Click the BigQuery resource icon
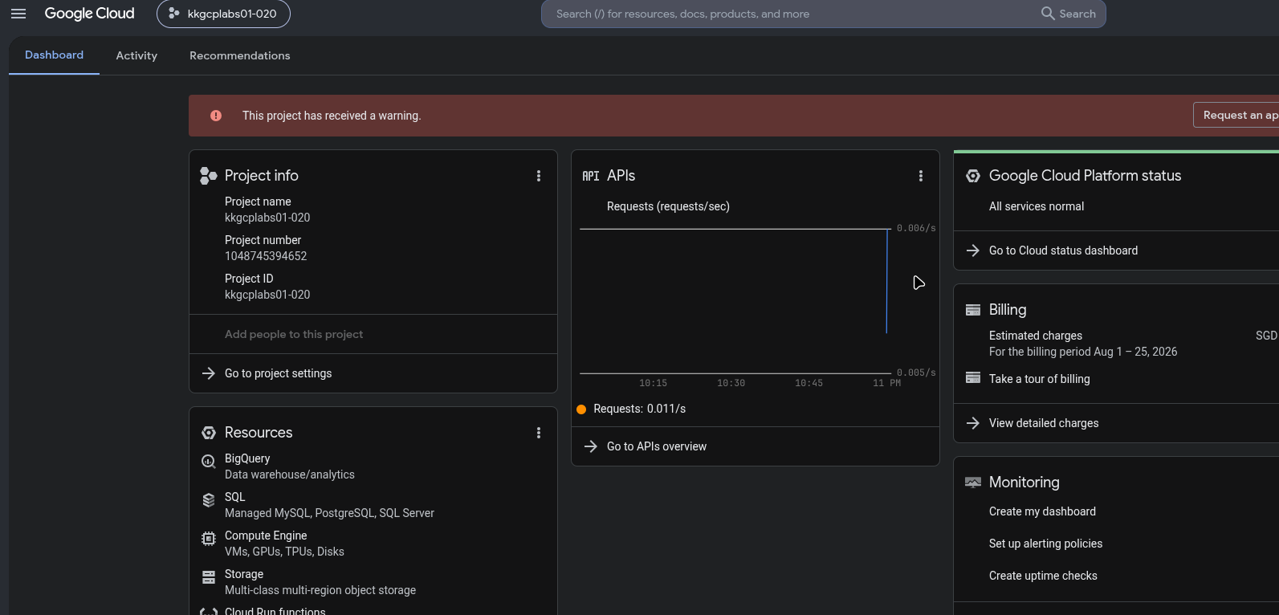1279x615 pixels. (209, 461)
